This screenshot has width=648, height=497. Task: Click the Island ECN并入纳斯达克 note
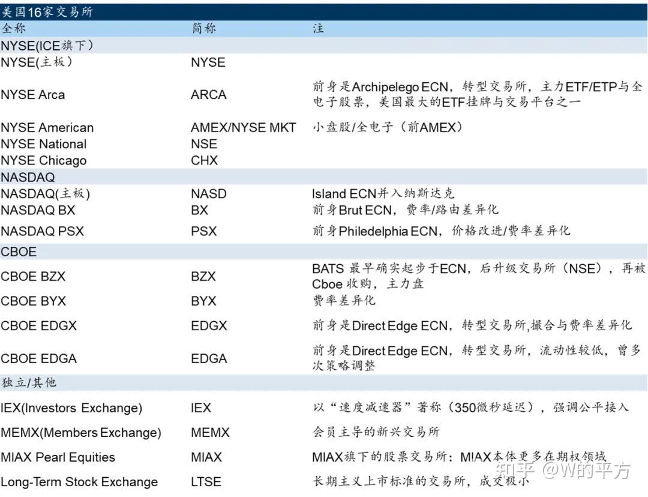click(383, 193)
